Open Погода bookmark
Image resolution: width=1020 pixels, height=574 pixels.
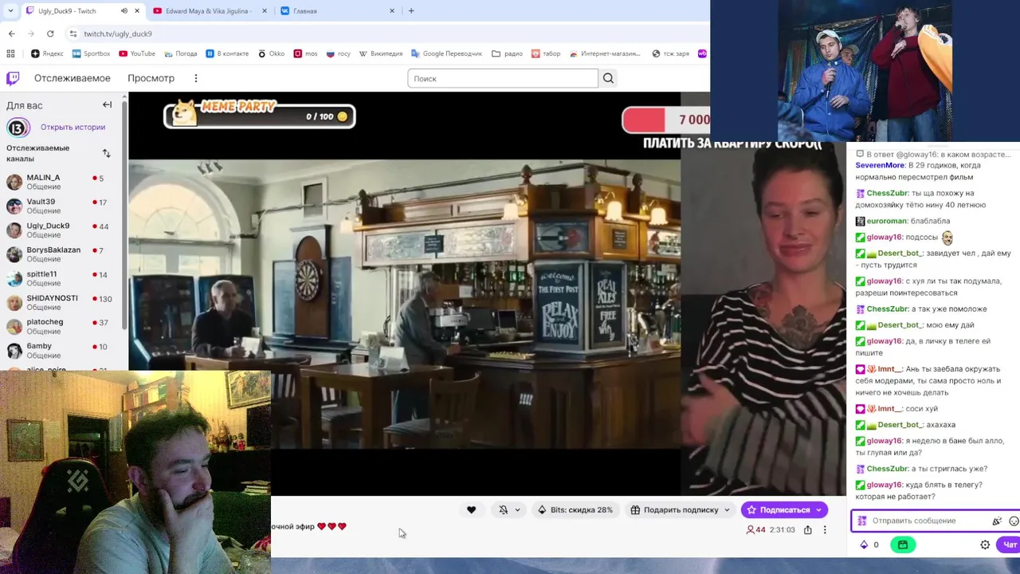181,53
